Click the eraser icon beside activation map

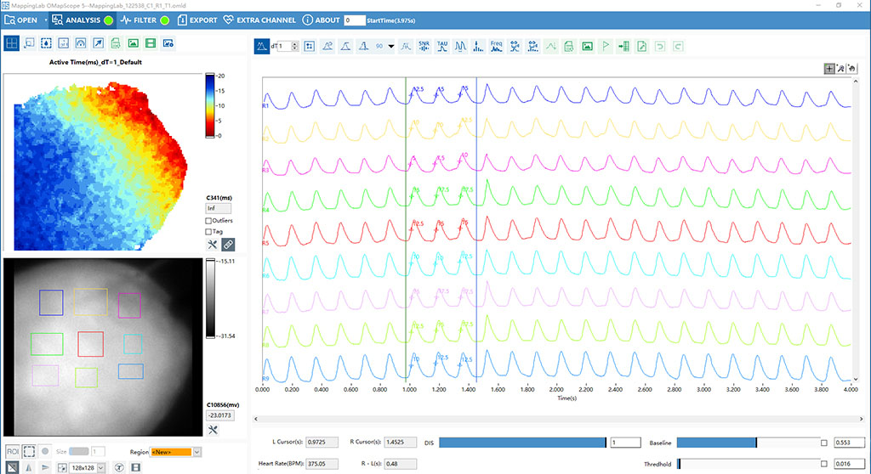click(228, 244)
